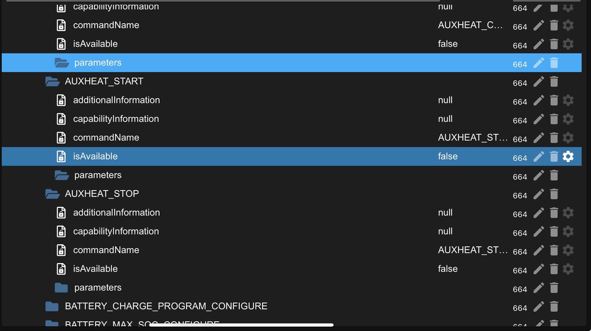
Task: Delete the BATTERY_CHARGE_PROGRAM_CONFIGURE folder
Action: click(x=554, y=306)
